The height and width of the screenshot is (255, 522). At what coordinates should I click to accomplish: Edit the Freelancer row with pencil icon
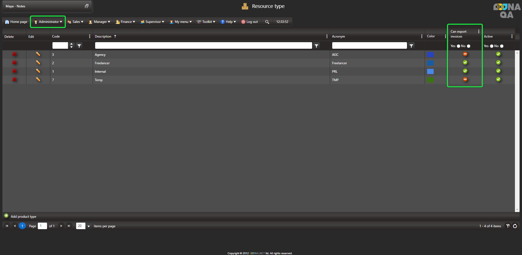coord(38,63)
